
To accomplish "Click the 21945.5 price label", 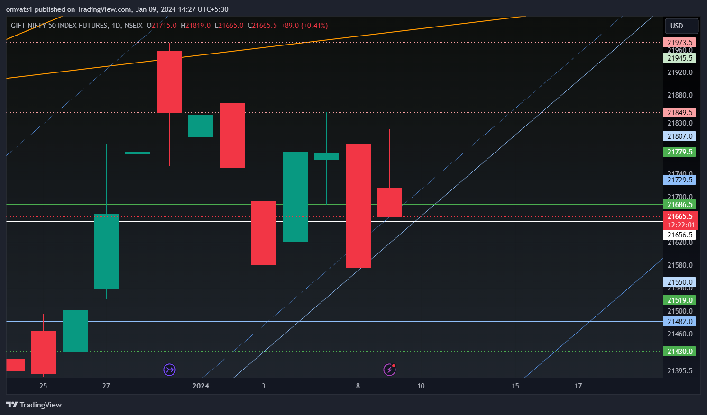I will (679, 58).
